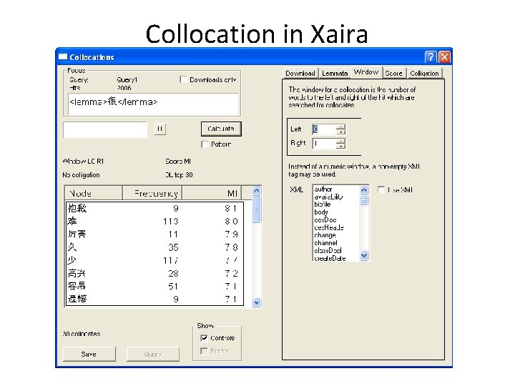Select the Window tab
The width and height of the screenshot is (515, 386).
(x=366, y=72)
